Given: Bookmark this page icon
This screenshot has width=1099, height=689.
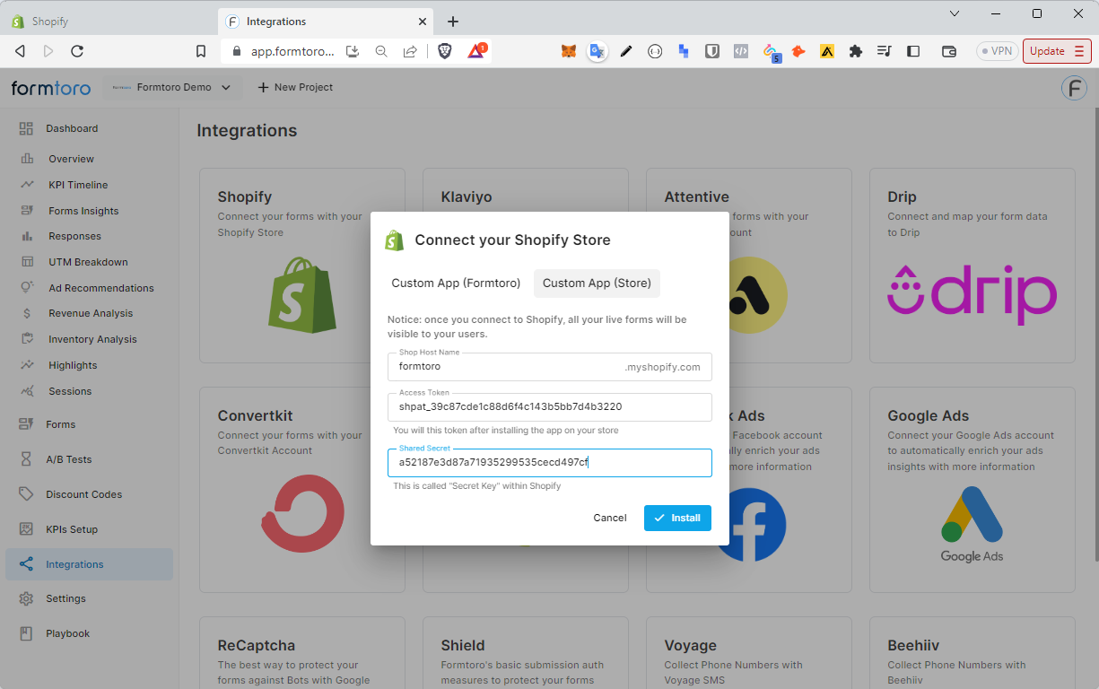Looking at the screenshot, I should [201, 51].
